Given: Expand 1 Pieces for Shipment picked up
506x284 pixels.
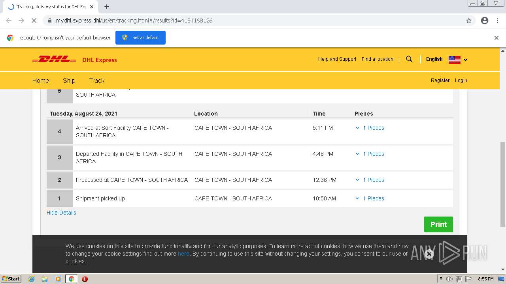Looking at the screenshot, I should [x=370, y=198].
